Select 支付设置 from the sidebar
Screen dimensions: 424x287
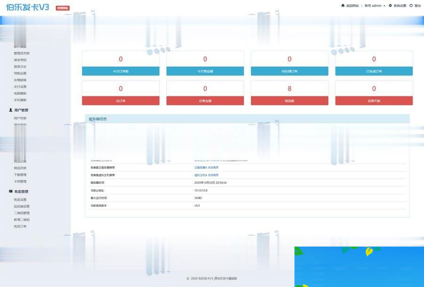(x=20, y=87)
